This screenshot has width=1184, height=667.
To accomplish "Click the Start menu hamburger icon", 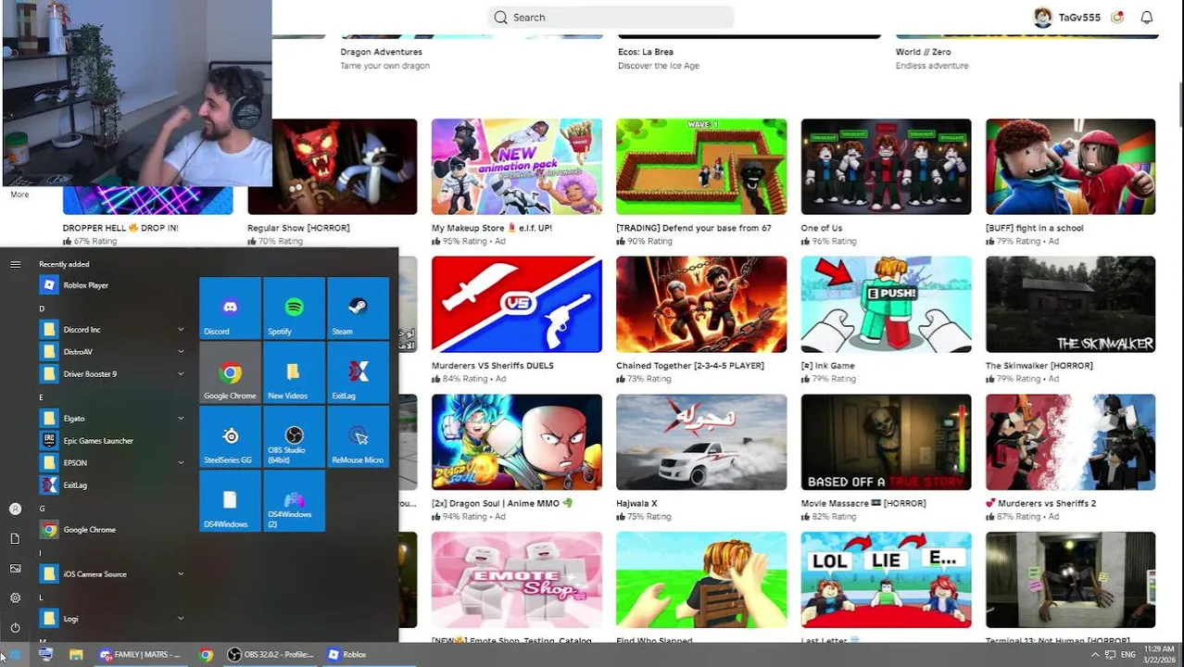I will (15, 264).
